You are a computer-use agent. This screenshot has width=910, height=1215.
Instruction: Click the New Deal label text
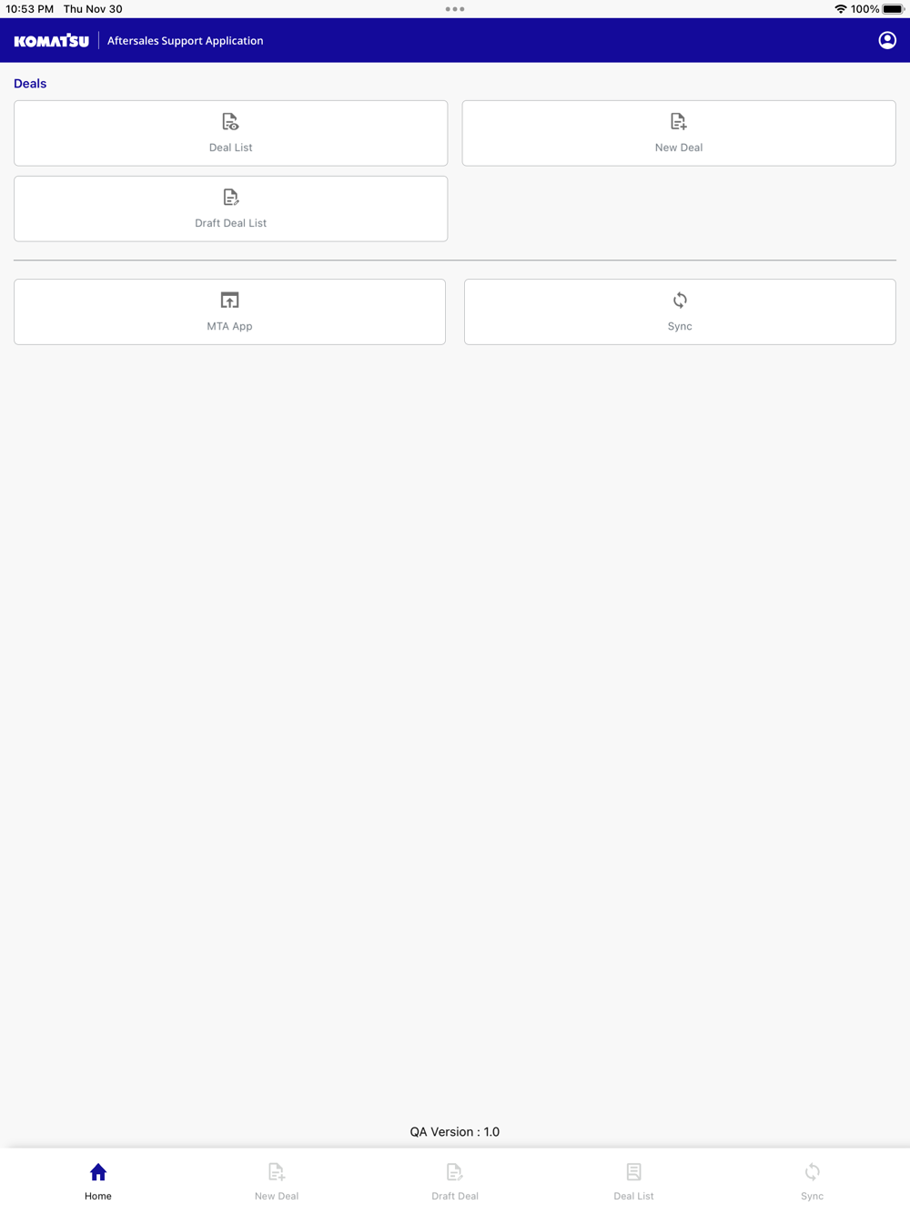[679, 148]
